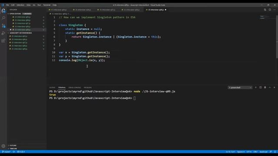Image resolution: width=278 pixels, height=156 pixels.
Task: Place cursor at the terminal prompt
Action: tap(135, 98)
